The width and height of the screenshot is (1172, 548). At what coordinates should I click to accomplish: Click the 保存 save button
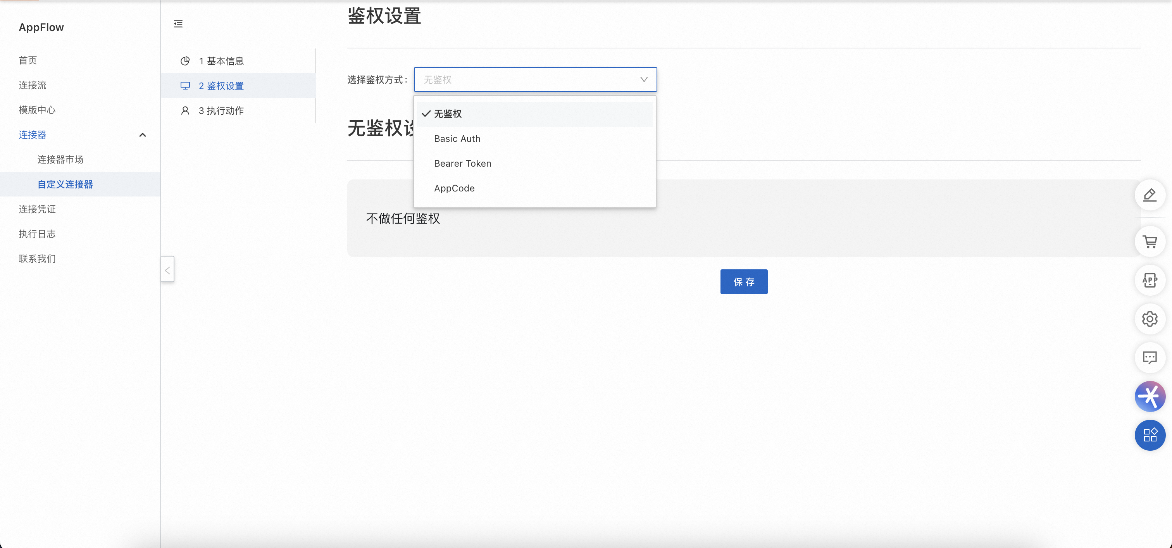(743, 281)
